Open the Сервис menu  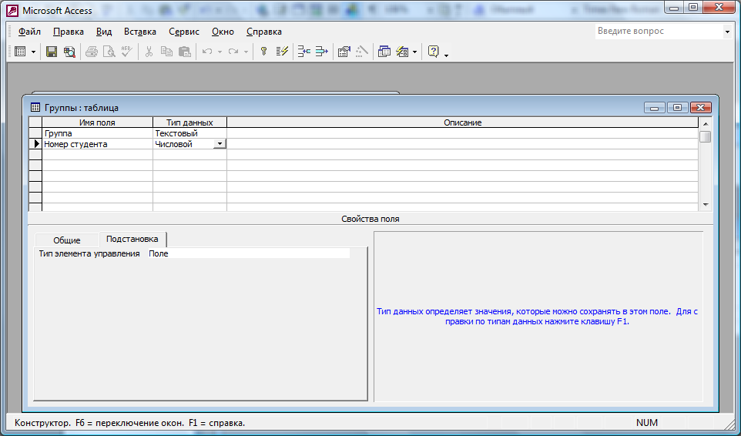(x=184, y=32)
